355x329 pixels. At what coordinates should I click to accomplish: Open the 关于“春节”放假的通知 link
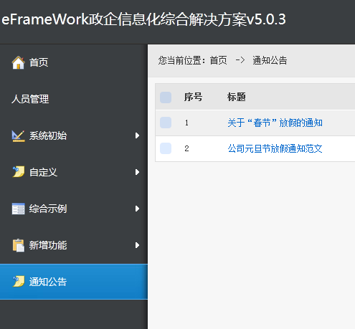pos(275,123)
